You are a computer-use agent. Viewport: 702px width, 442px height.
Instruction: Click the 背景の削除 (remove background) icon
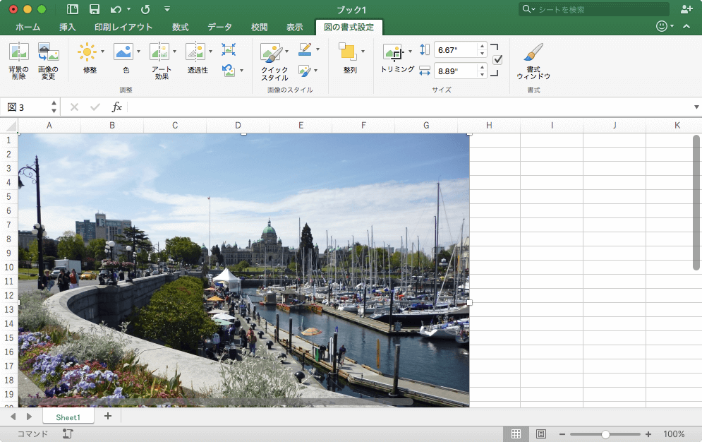click(19, 52)
